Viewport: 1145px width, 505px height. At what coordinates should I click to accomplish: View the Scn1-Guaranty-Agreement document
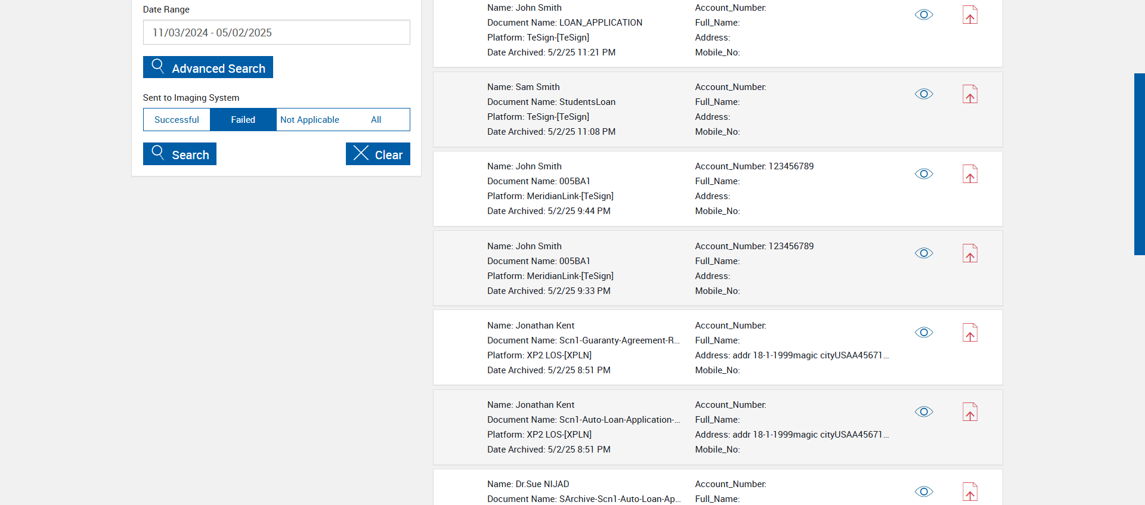924,333
